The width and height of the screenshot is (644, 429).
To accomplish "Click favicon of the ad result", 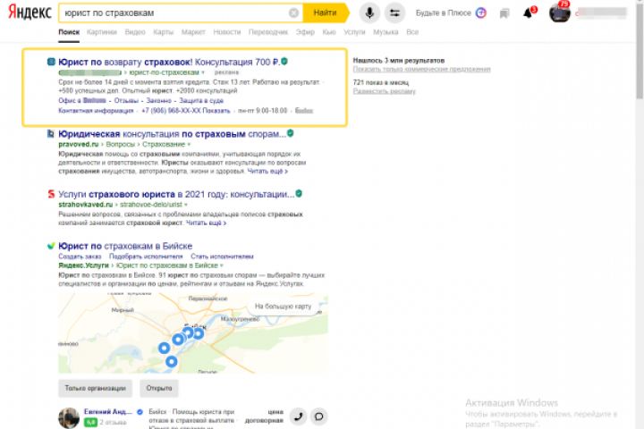I will pyautogui.click(x=51, y=62).
